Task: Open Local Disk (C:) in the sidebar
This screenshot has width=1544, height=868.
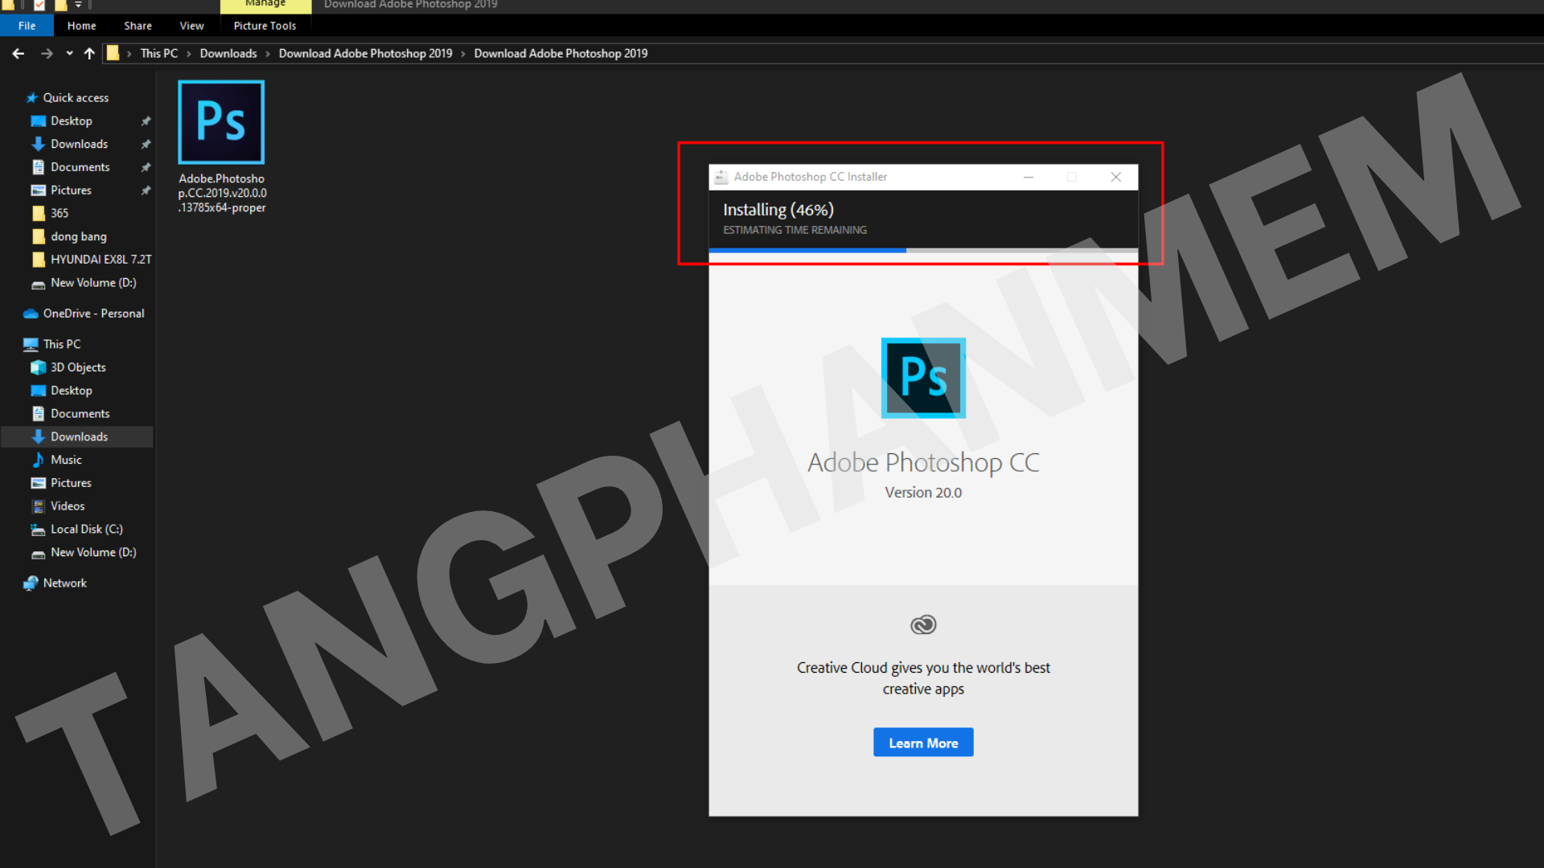Action: tap(86, 529)
